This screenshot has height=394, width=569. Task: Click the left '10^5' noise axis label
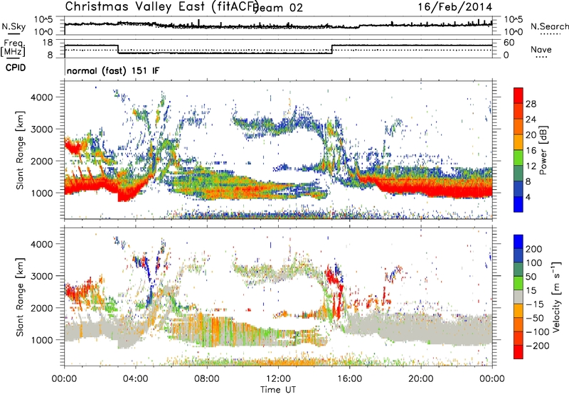click(43, 20)
